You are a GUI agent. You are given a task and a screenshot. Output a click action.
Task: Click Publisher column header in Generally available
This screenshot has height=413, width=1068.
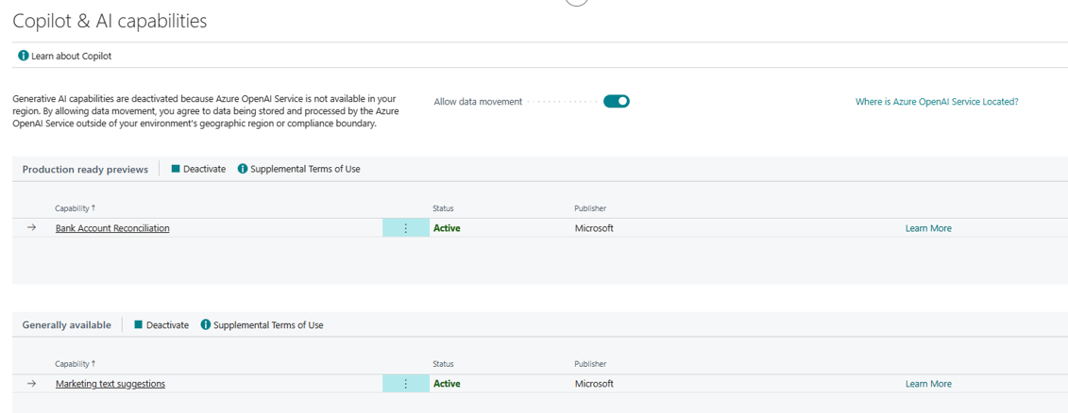pos(590,364)
